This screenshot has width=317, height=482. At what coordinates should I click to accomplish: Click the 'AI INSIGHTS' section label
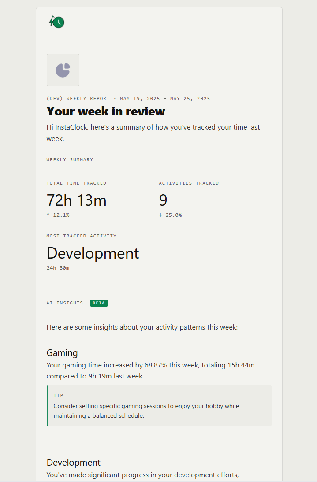(65, 303)
